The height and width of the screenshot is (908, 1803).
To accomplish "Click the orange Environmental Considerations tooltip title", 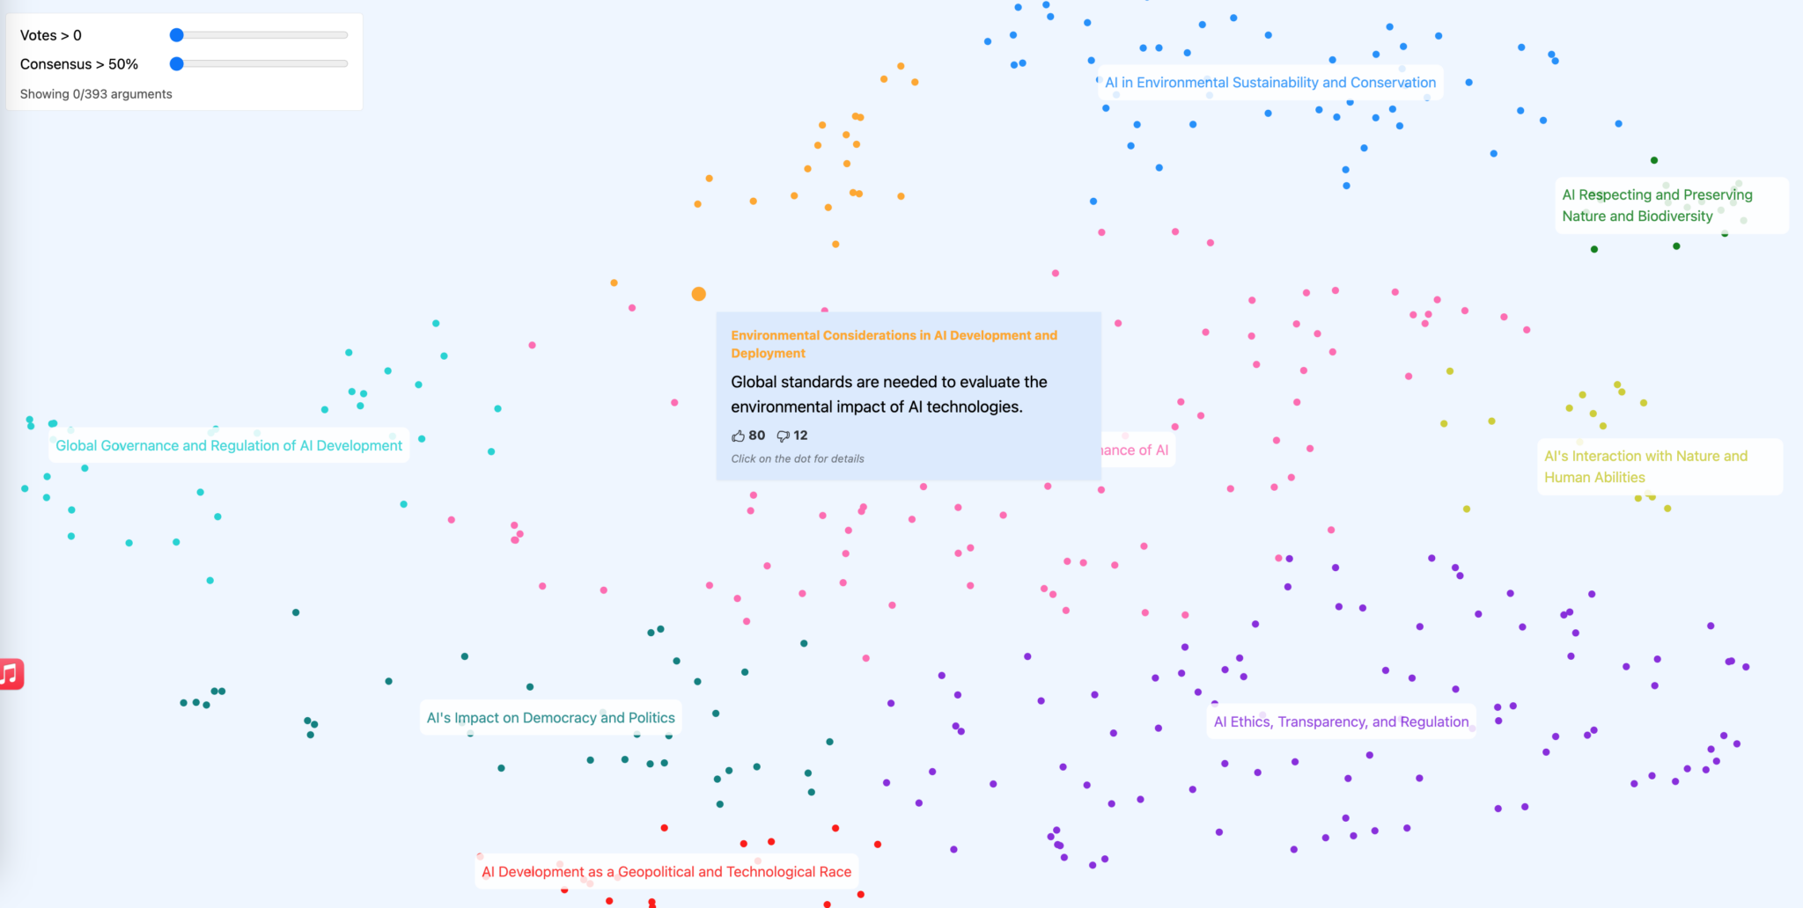I will 893,344.
